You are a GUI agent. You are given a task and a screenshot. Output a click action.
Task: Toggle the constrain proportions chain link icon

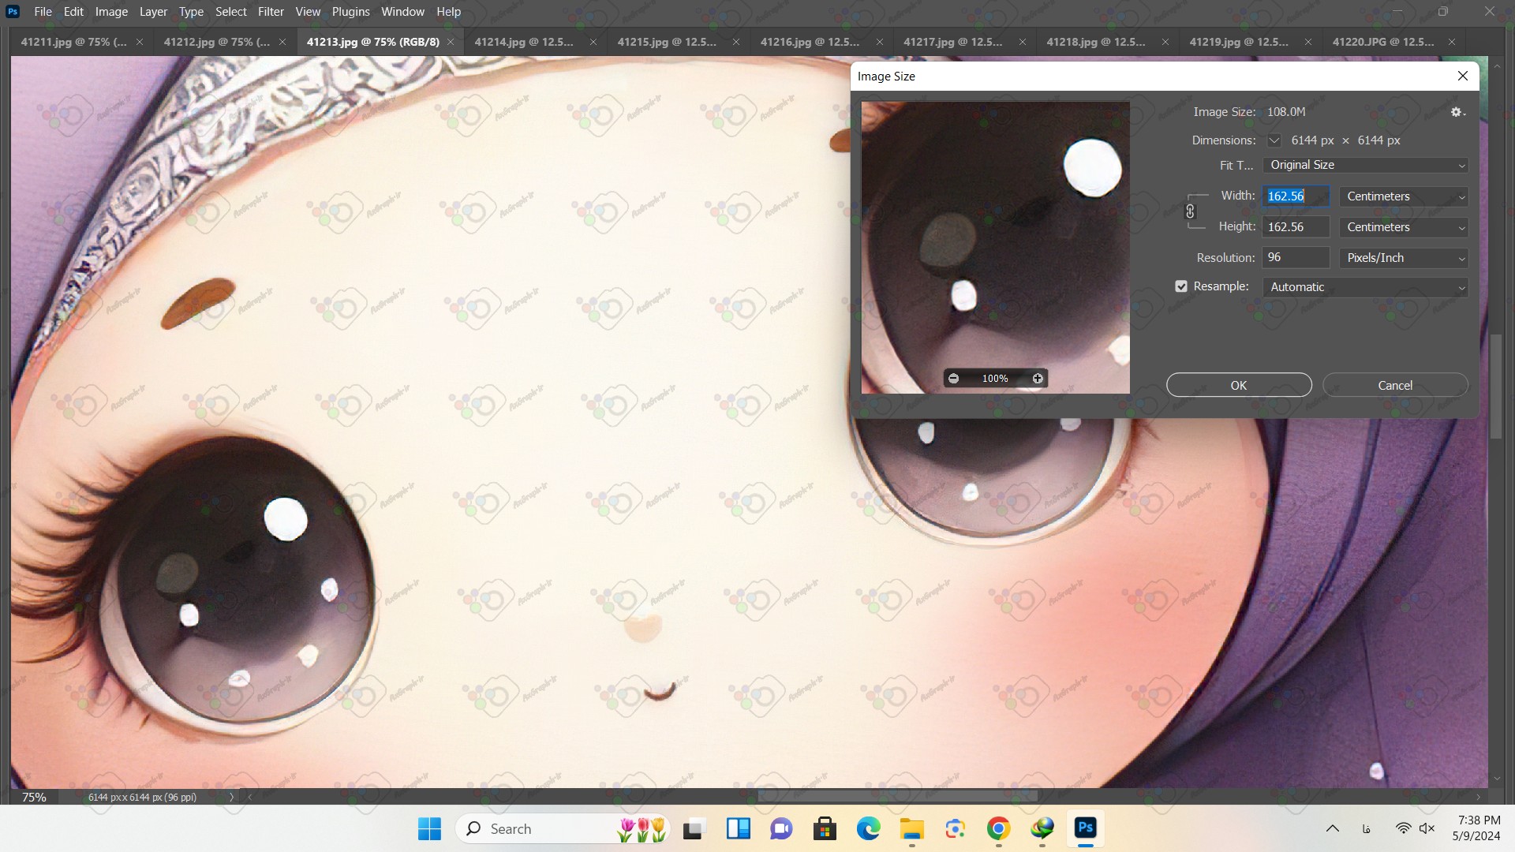tap(1190, 211)
